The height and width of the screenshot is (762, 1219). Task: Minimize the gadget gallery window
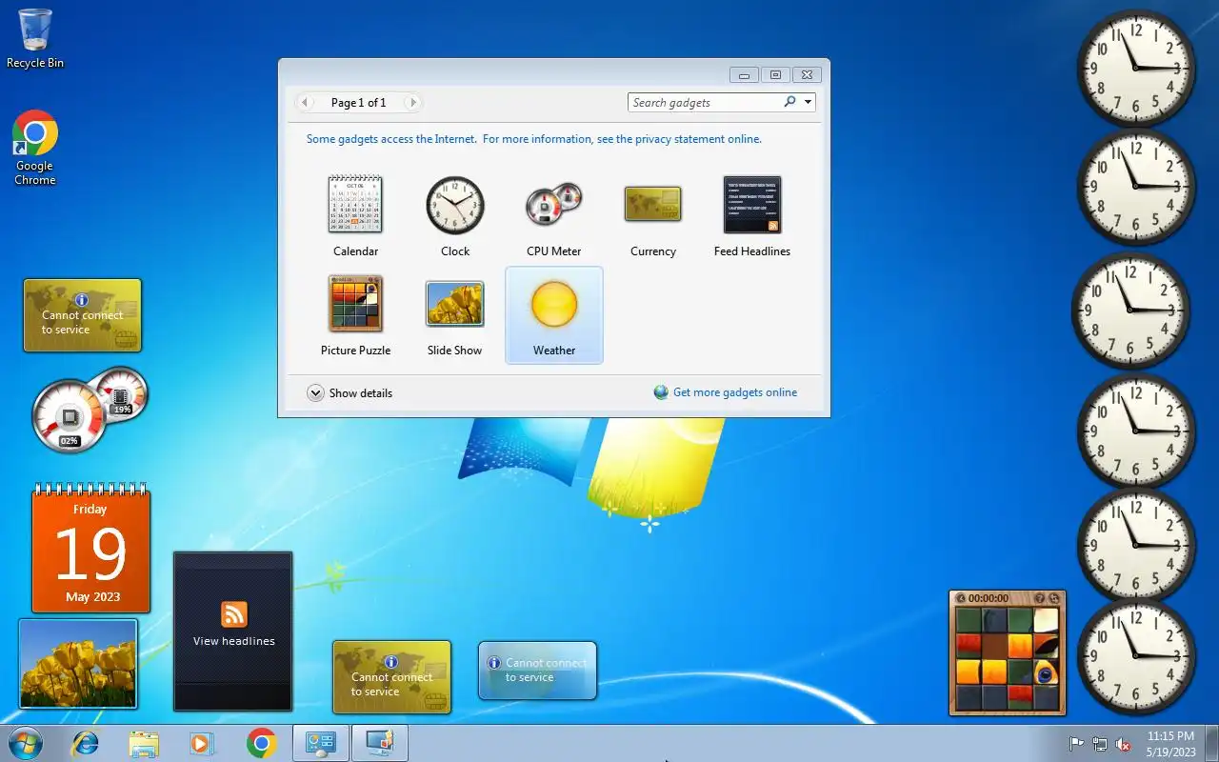(x=744, y=74)
